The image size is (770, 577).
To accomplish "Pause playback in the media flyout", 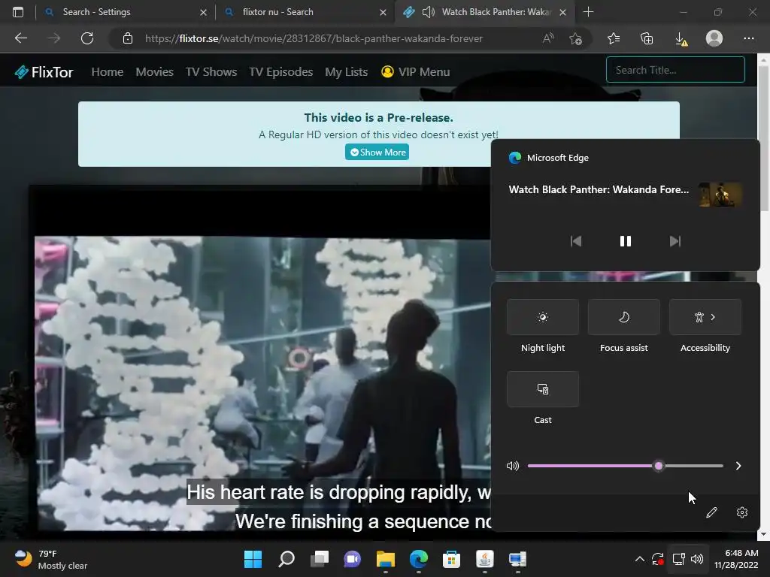I will tap(625, 241).
